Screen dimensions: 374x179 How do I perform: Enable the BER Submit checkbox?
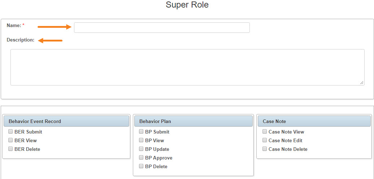coord(10,132)
